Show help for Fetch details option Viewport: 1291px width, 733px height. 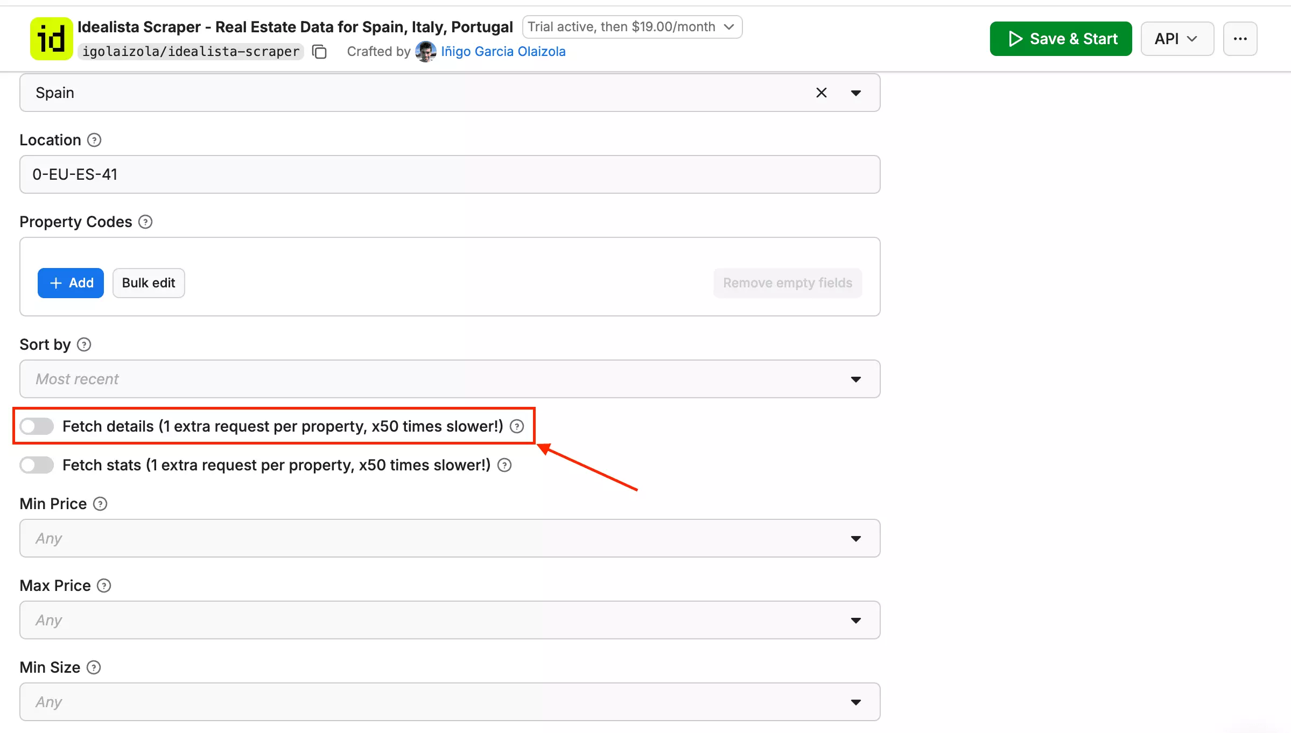click(x=517, y=426)
